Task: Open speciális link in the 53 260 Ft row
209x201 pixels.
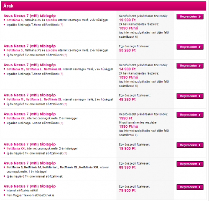Action: (51, 50)
